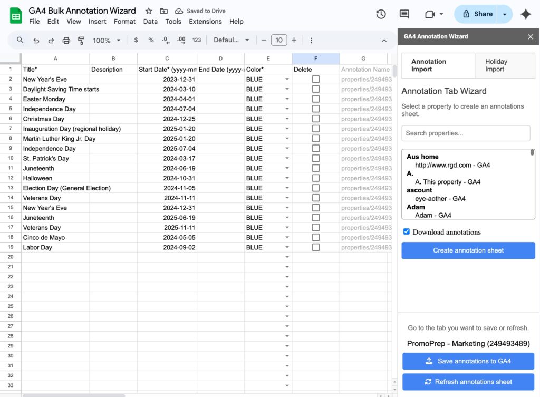This screenshot has width=540, height=397.
Task: Close the GA4 Annotation Wizard sidebar
Action: tap(531, 36)
